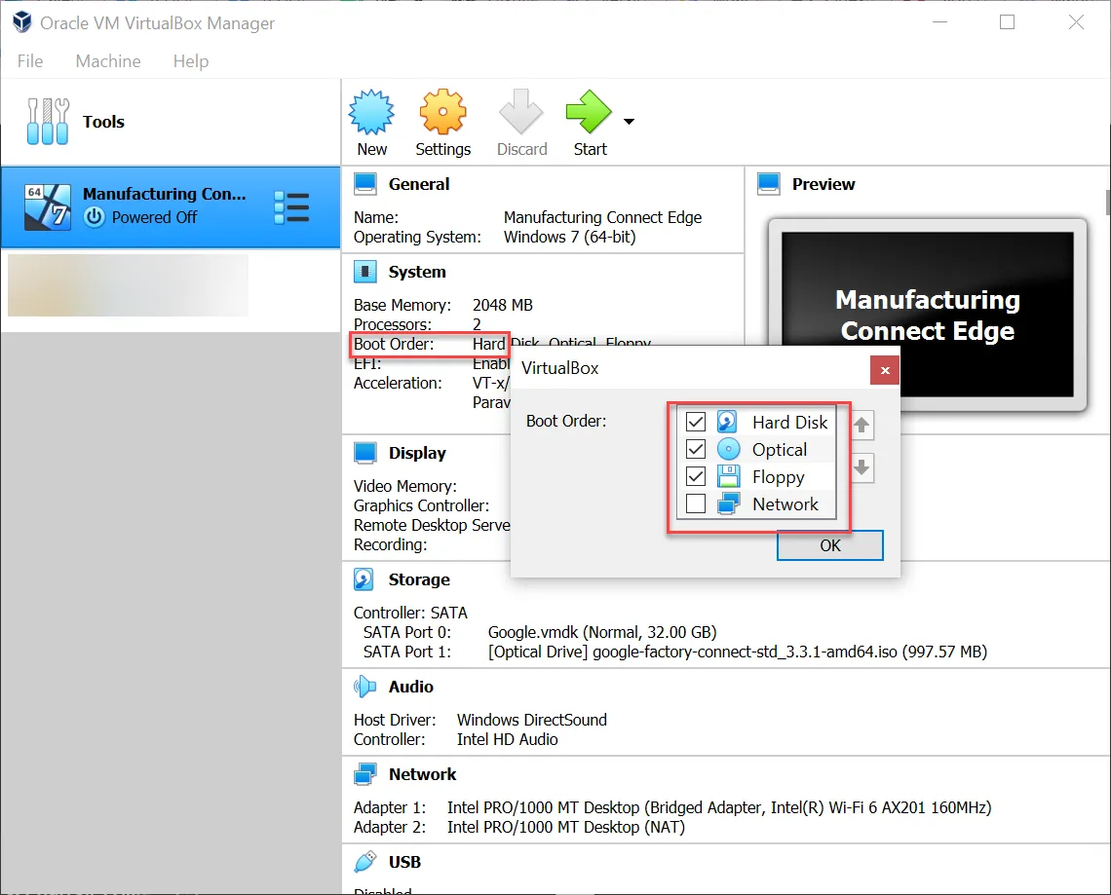Screen dimensions: 1111x895
Task: Select the Network boot device icon
Action: pyautogui.click(x=728, y=504)
